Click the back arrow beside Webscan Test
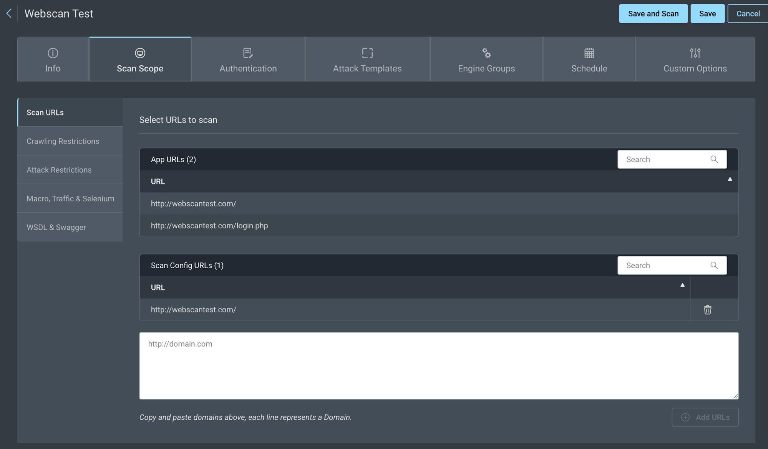Image resolution: width=768 pixels, height=449 pixels. pyautogui.click(x=9, y=13)
